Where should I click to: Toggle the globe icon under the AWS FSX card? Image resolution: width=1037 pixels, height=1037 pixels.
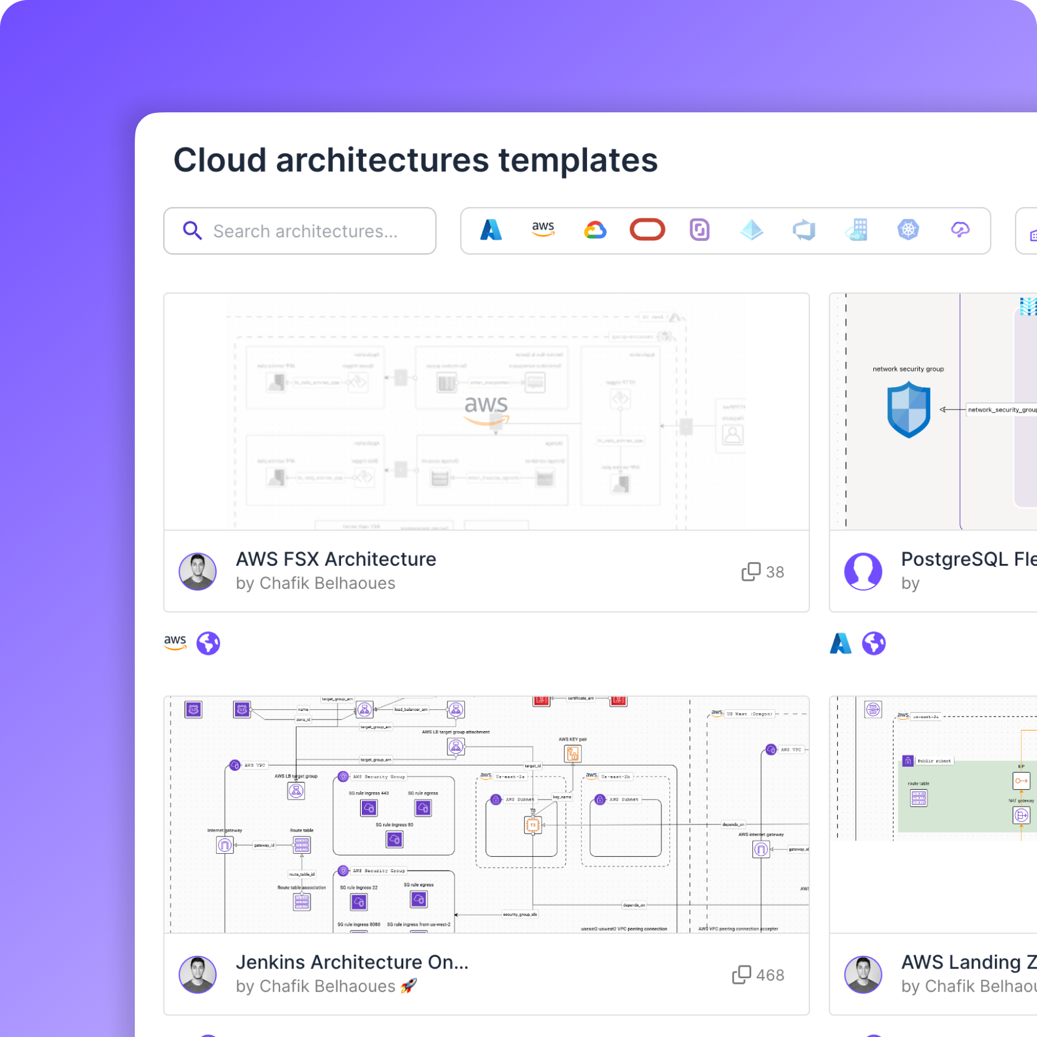(x=209, y=643)
